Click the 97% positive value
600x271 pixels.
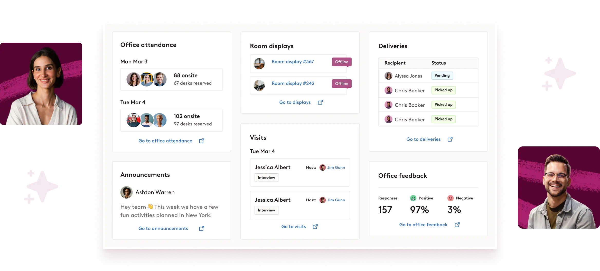(419, 210)
